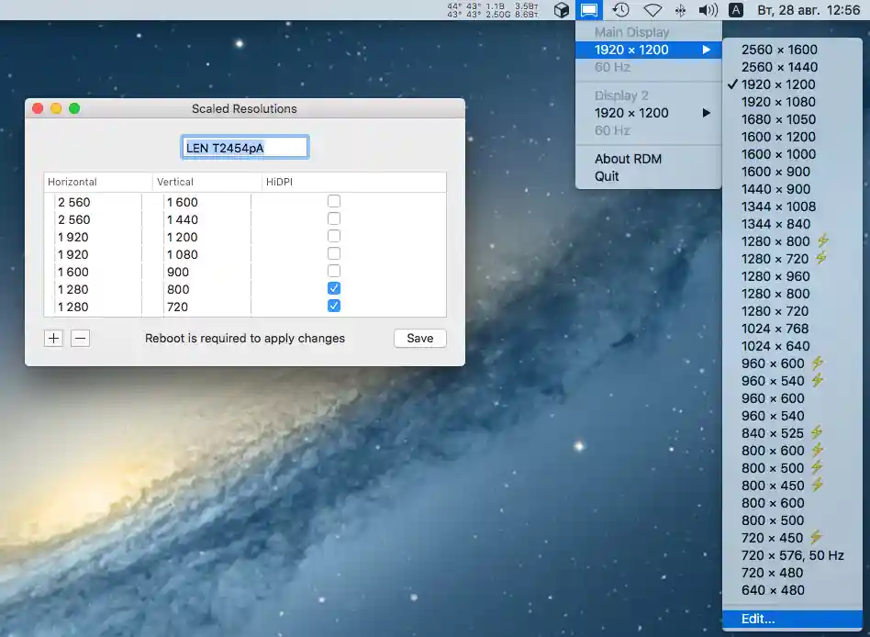Screen dimensions: 870x637
Task: Click the volume icon in the menu bar
Action: 709,10
